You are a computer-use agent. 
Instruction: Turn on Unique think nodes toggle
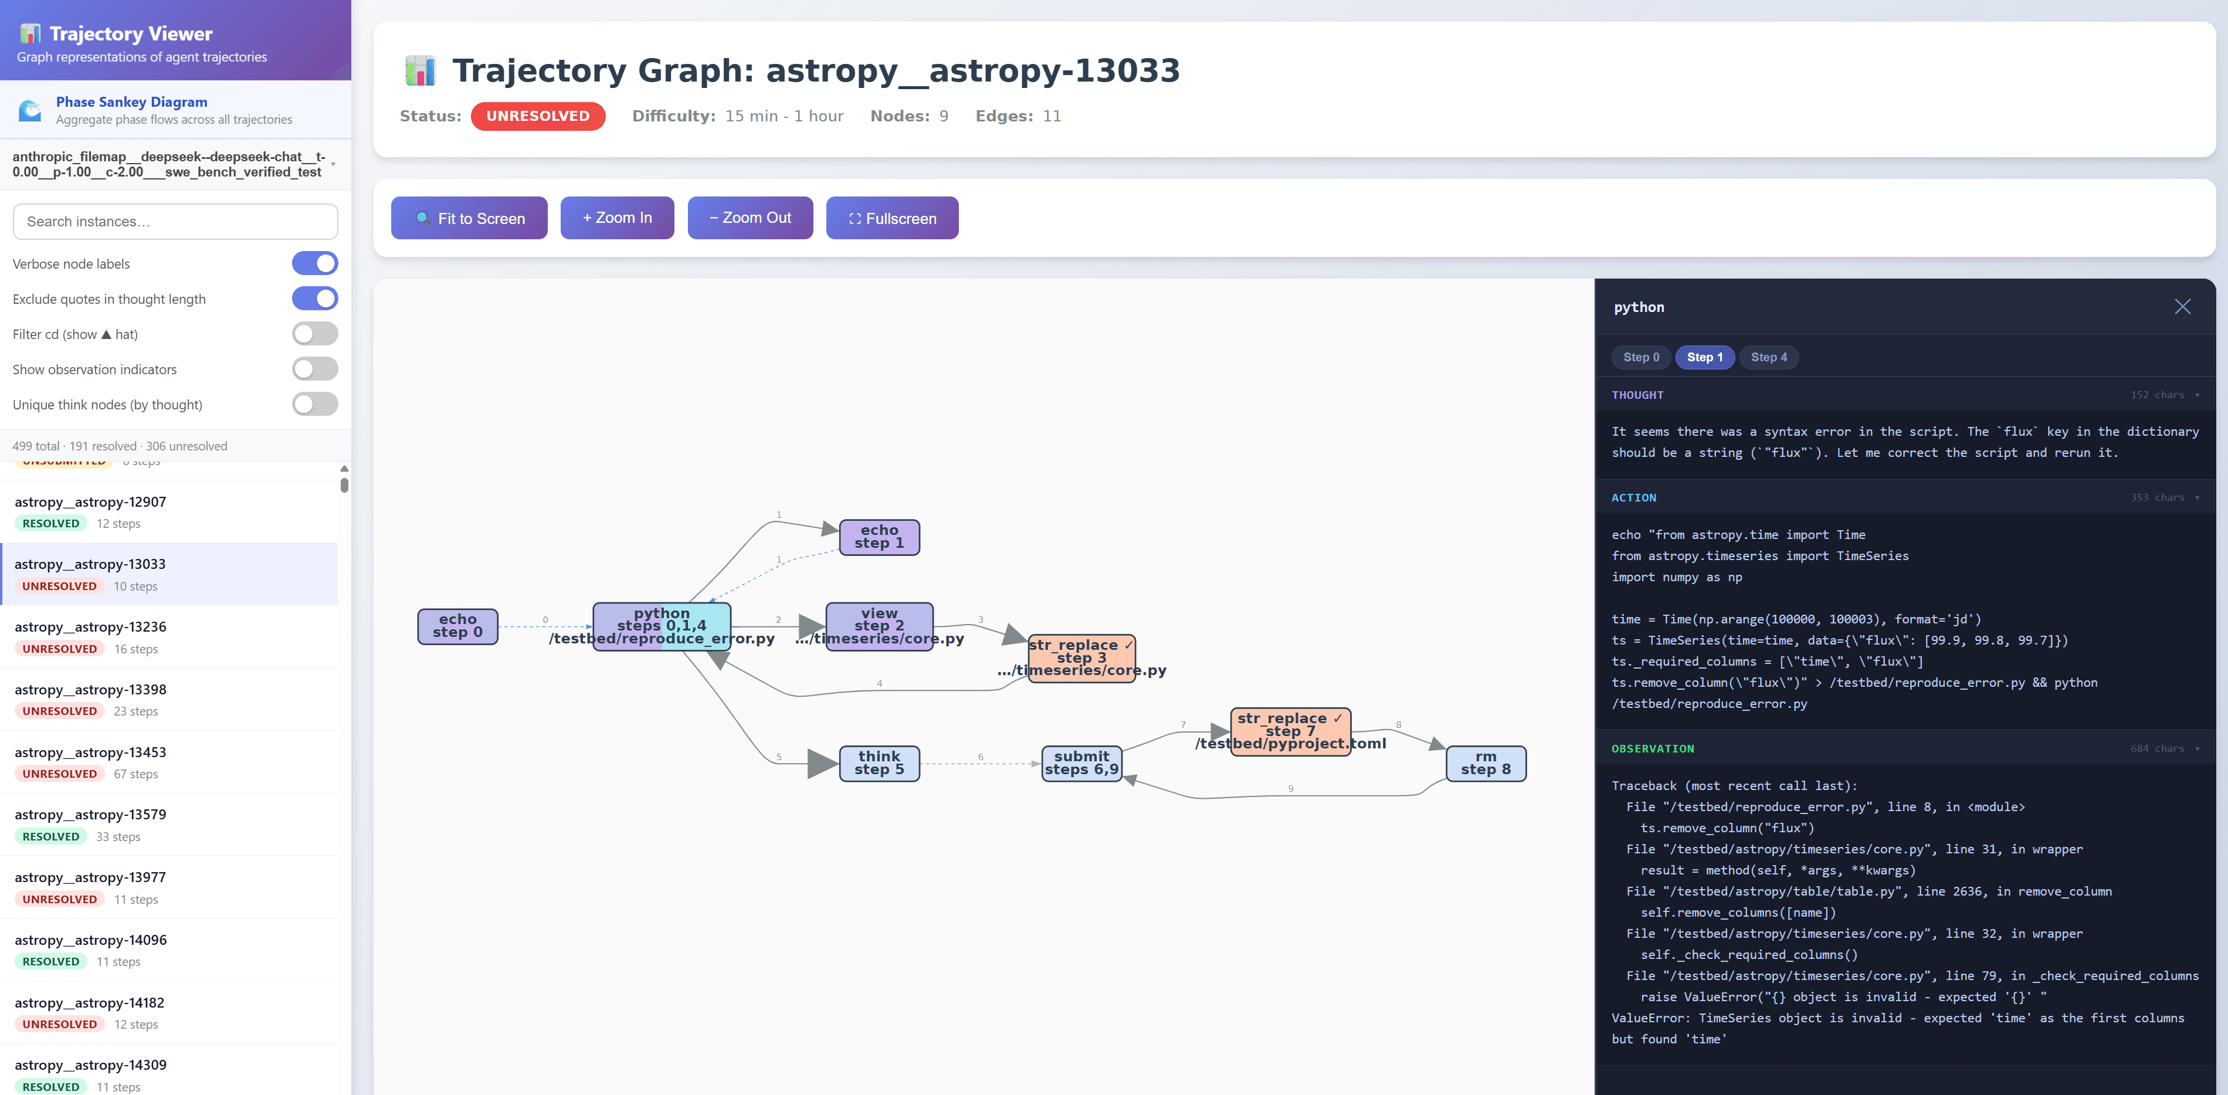315,404
